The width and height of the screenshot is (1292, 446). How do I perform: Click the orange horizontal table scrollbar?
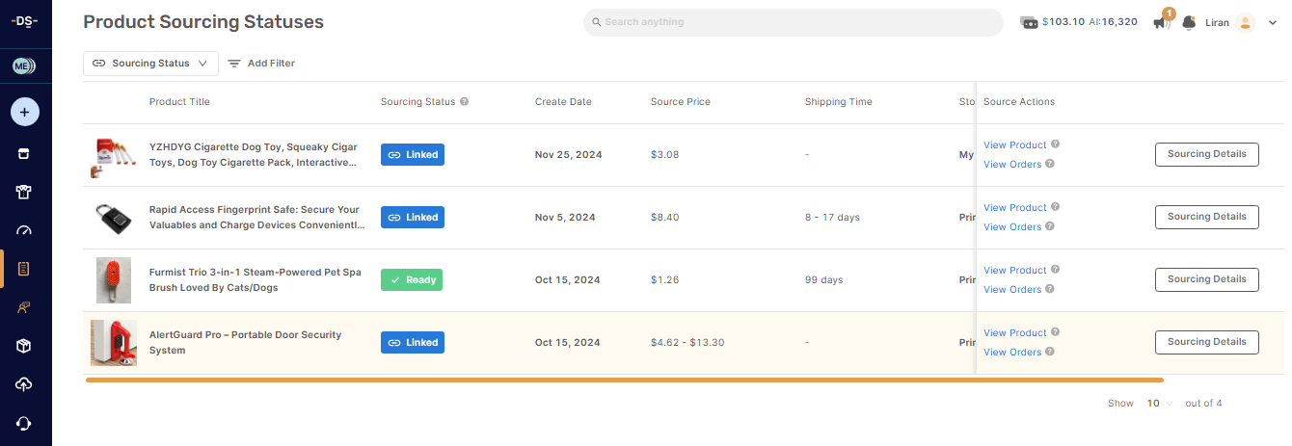[624, 380]
